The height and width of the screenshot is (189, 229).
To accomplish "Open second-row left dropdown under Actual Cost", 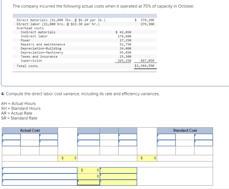I will tap(11, 143).
